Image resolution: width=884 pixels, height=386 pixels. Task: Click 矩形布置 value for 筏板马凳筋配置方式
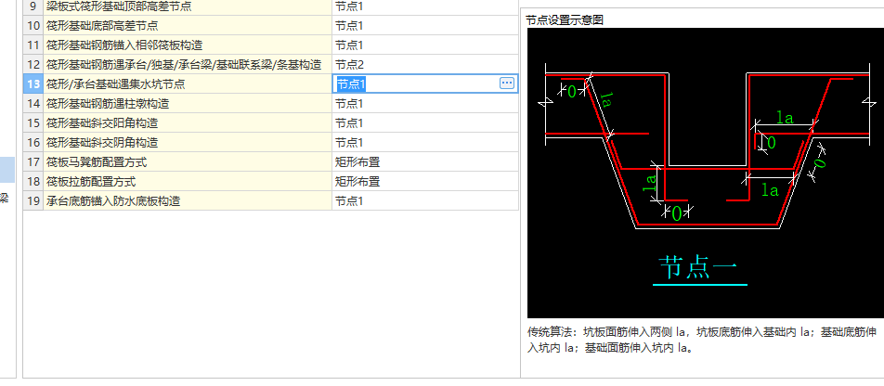click(x=425, y=162)
